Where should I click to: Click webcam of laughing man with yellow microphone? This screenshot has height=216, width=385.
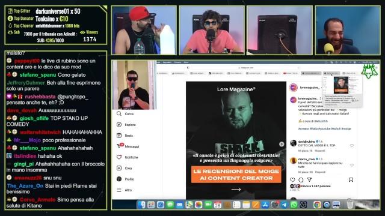(348, 30)
